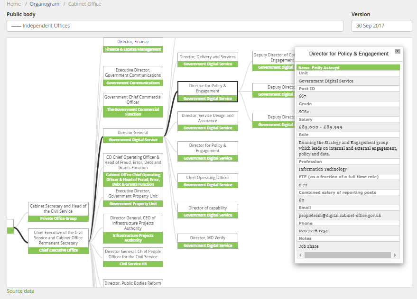This screenshot has width=417, height=299.
Task: Select Director, MD Verify node
Action: 208,241
